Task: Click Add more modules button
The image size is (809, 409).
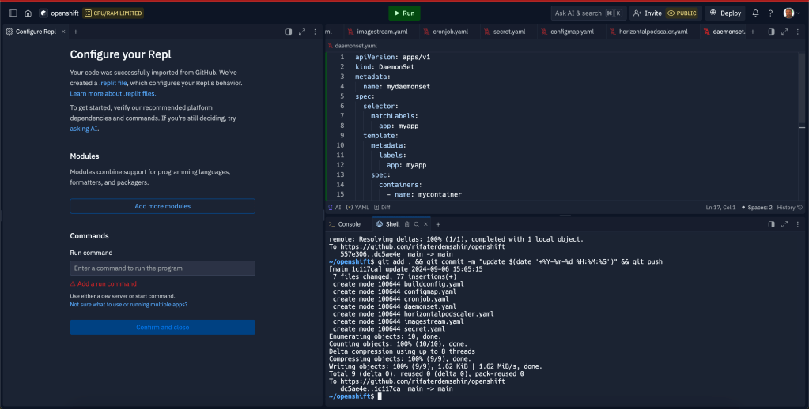Action: click(x=163, y=206)
